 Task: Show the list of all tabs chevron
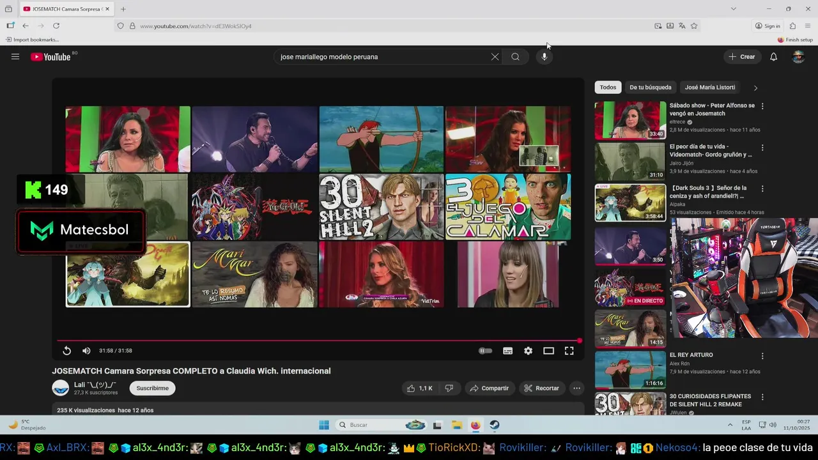click(x=734, y=9)
